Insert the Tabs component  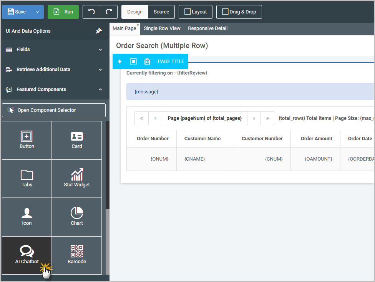27,178
